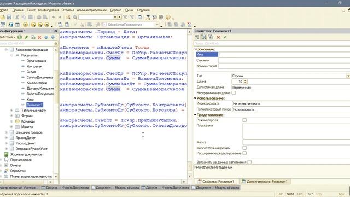
Task: Click the Подсказка text area
Action: coord(296,131)
